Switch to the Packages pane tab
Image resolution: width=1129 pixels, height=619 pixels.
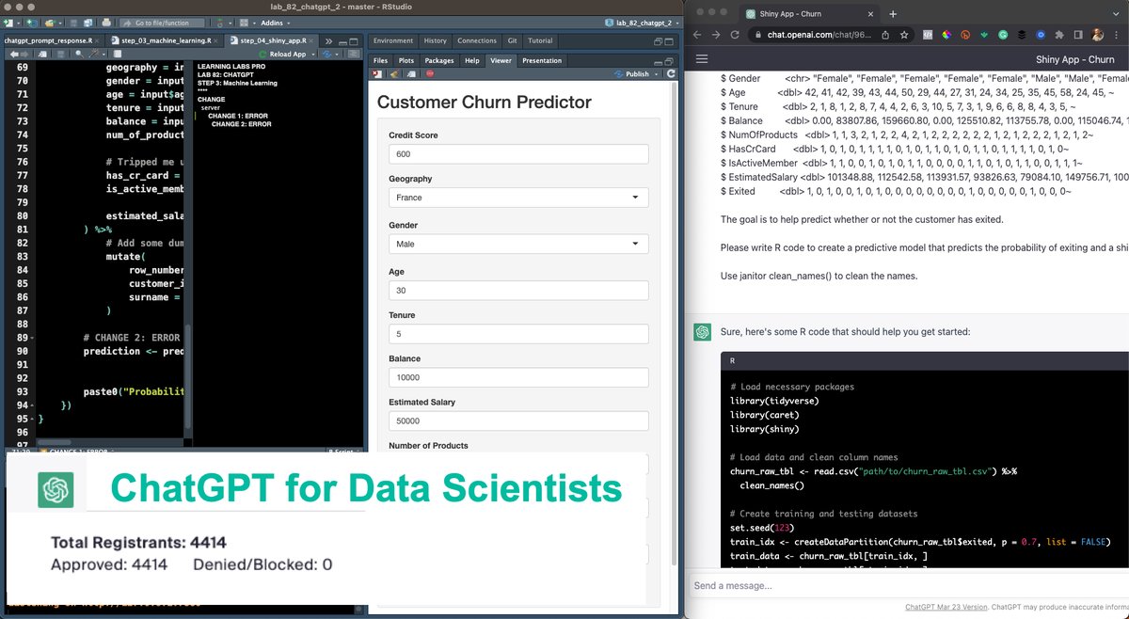438,60
